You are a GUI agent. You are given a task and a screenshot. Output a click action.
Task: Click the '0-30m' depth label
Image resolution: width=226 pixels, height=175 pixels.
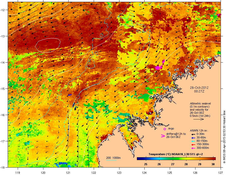click(x=200, y=134)
